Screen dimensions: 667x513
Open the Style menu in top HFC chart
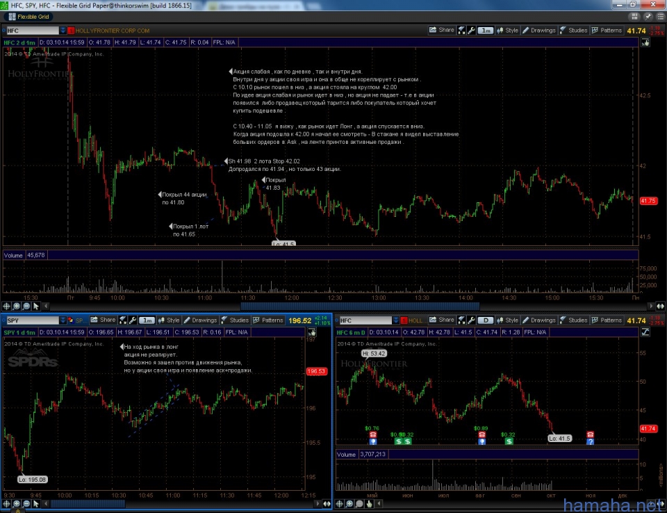(x=507, y=30)
